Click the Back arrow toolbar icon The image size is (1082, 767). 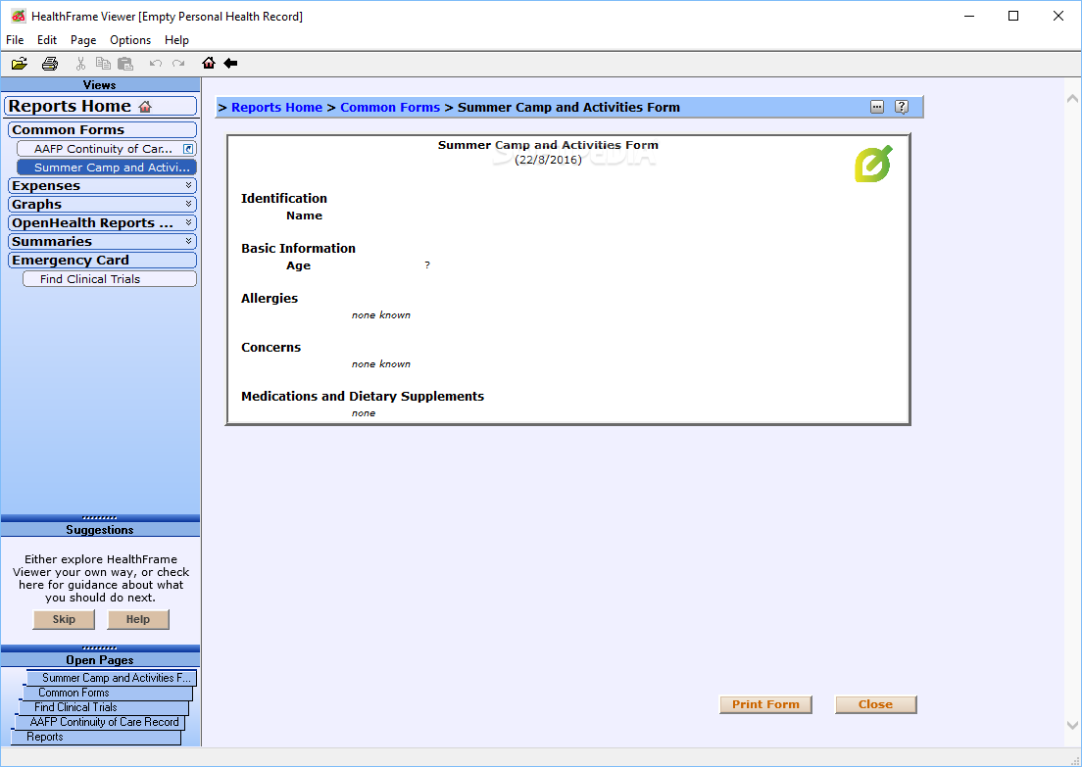click(x=230, y=63)
